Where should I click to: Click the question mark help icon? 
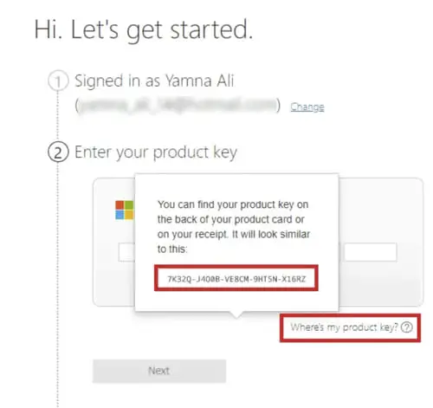(407, 327)
